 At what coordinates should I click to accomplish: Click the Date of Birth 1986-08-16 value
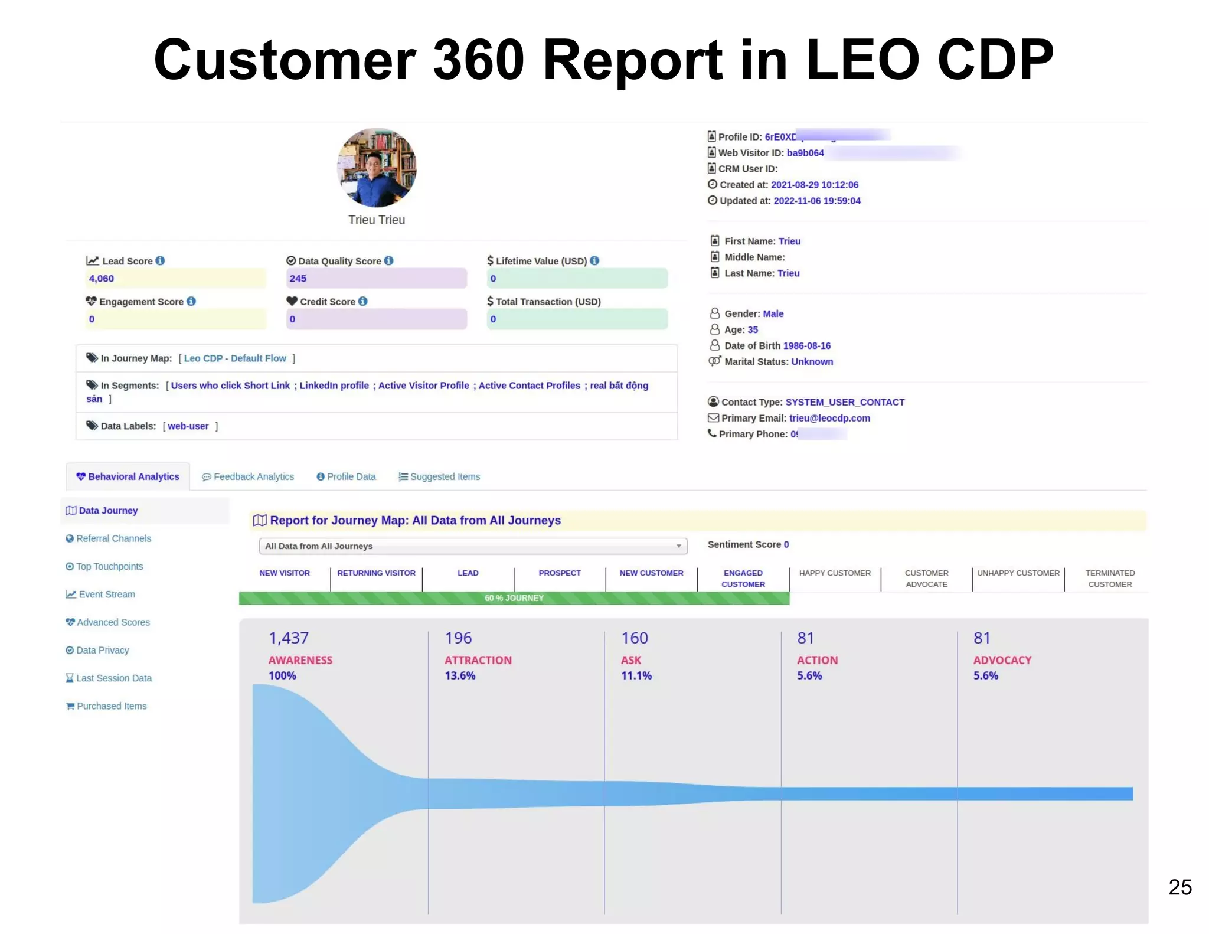pyautogui.click(x=806, y=345)
